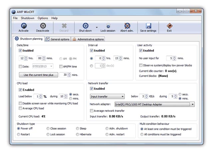
Task: Select Adm. restart option
Action: coord(107,134)
